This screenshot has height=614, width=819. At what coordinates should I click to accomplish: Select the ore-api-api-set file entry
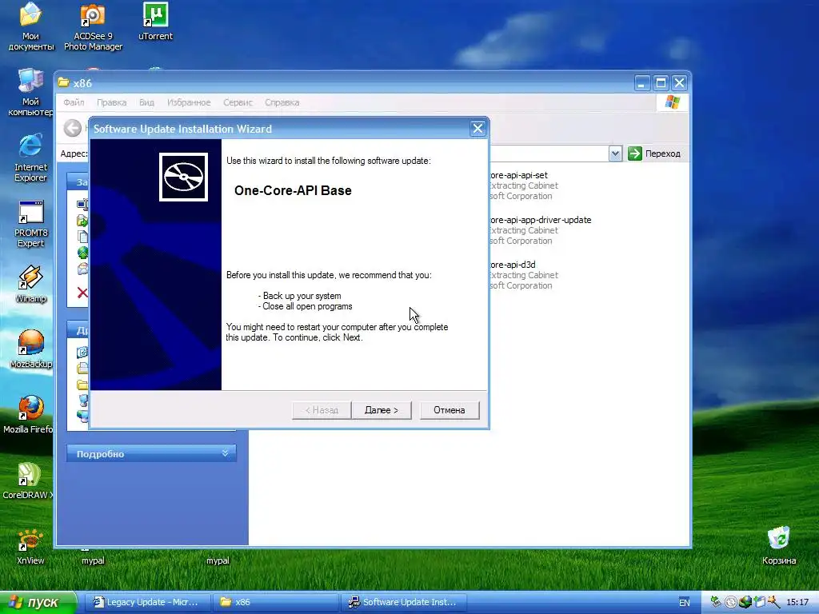524,185
